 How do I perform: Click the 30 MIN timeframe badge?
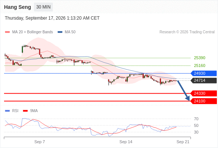43,7
